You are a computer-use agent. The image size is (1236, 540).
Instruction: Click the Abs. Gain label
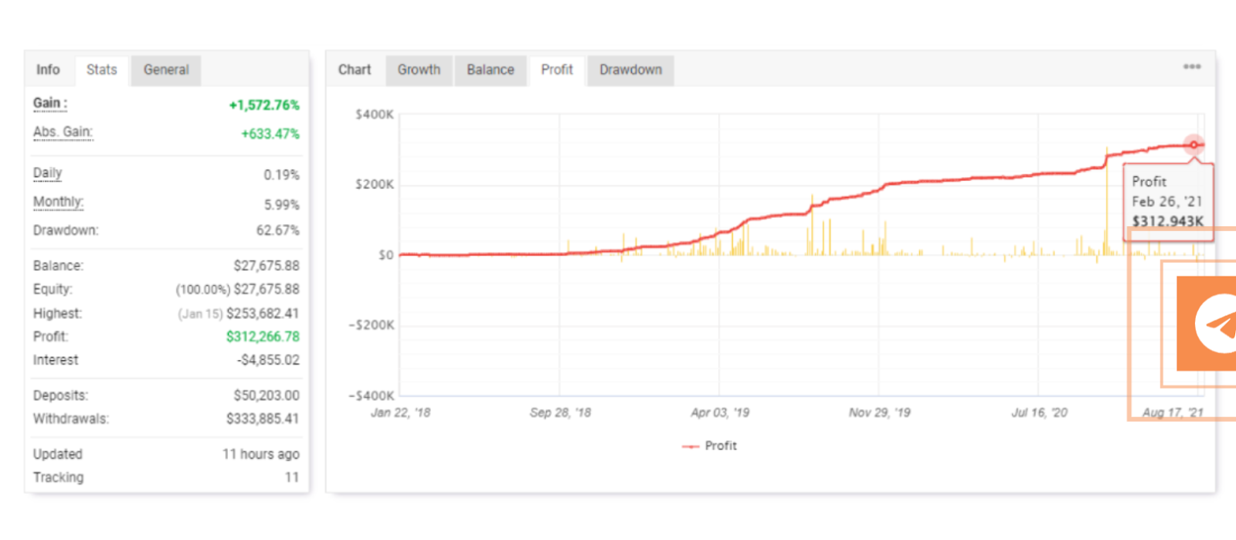63,132
